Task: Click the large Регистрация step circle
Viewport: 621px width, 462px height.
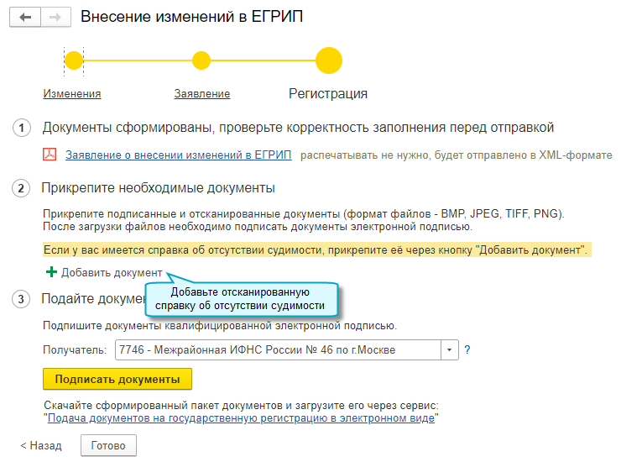Action: (x=328, y=60)
